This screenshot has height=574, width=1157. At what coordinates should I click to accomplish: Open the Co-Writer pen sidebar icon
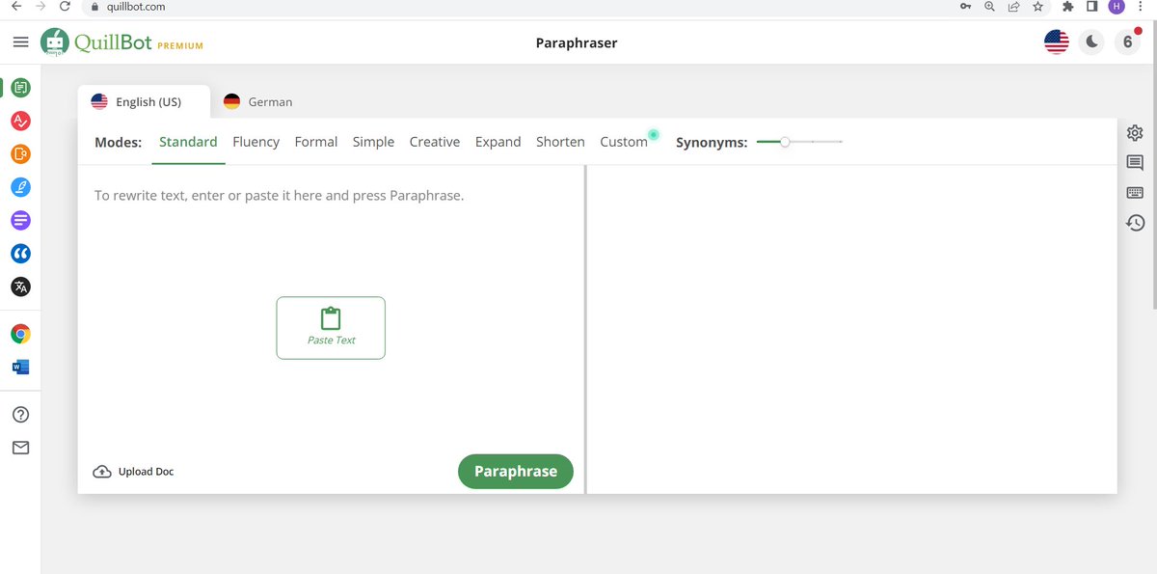pyautogui.click(x=20, y=187)
